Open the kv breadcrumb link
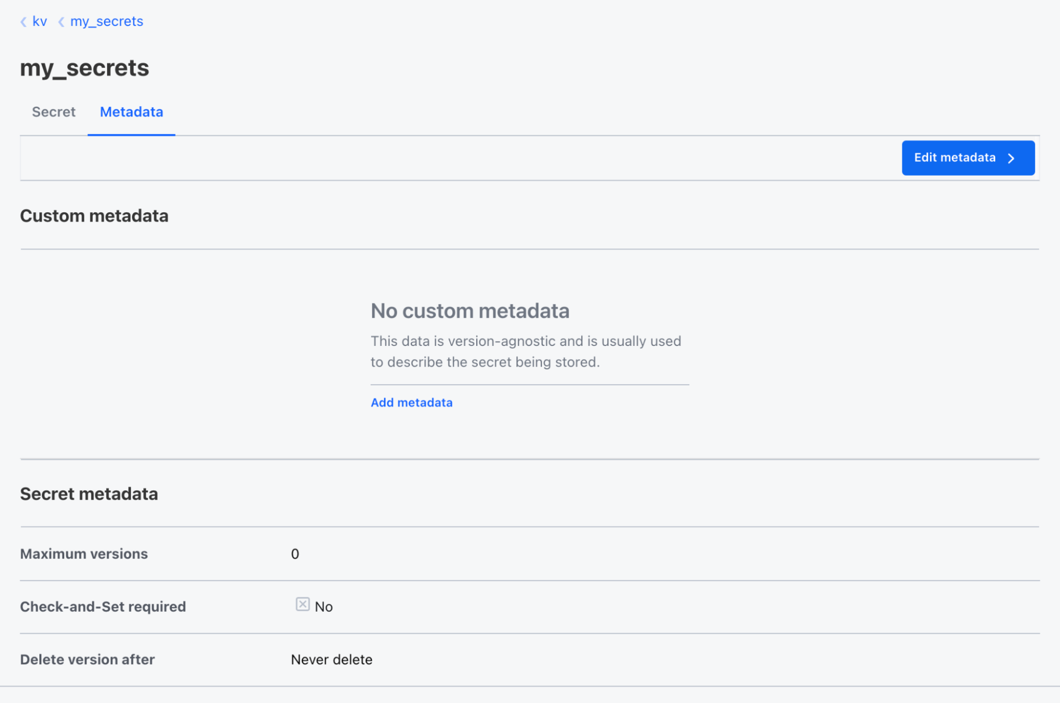Image resolution: width=1060 pixels, height=703 pixels. point(40,21)
